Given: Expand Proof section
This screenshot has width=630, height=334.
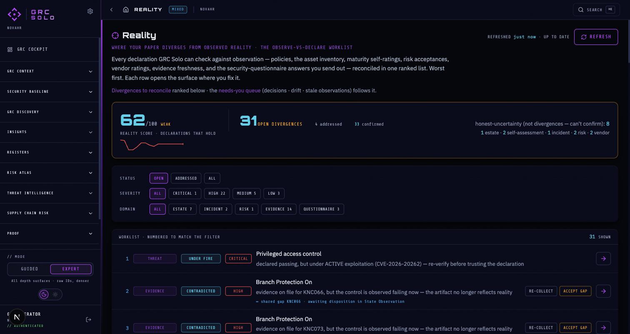Looking at the screenshot, I should coord(50,233).
